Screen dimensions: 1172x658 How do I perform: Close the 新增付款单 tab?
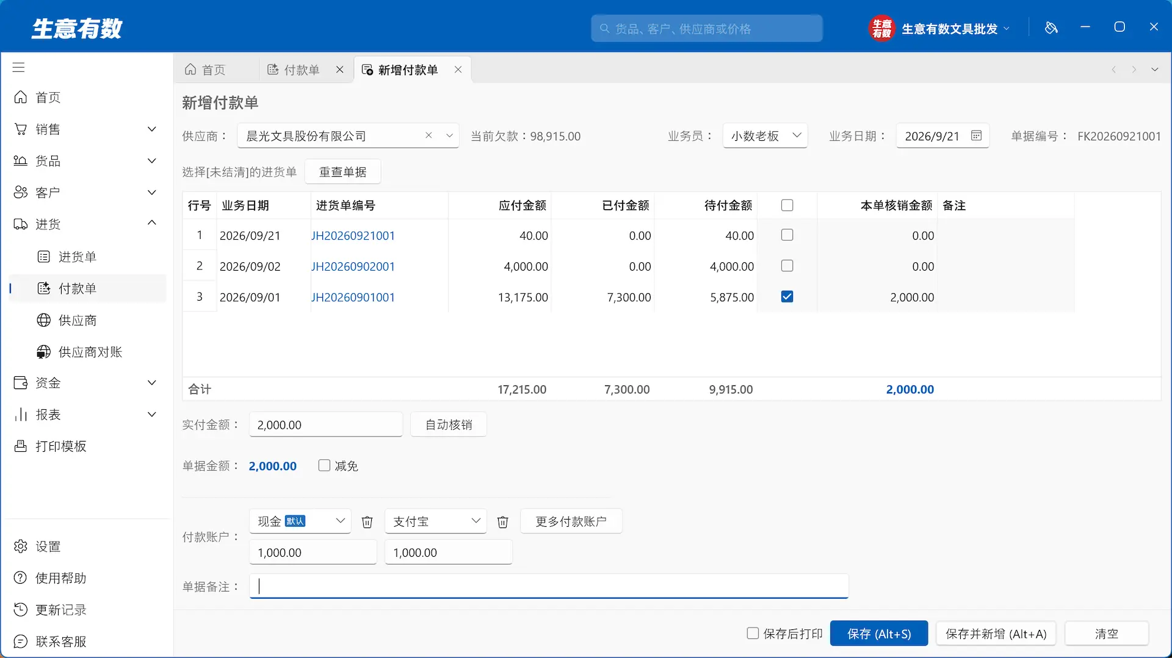click(x=458, y=70)
